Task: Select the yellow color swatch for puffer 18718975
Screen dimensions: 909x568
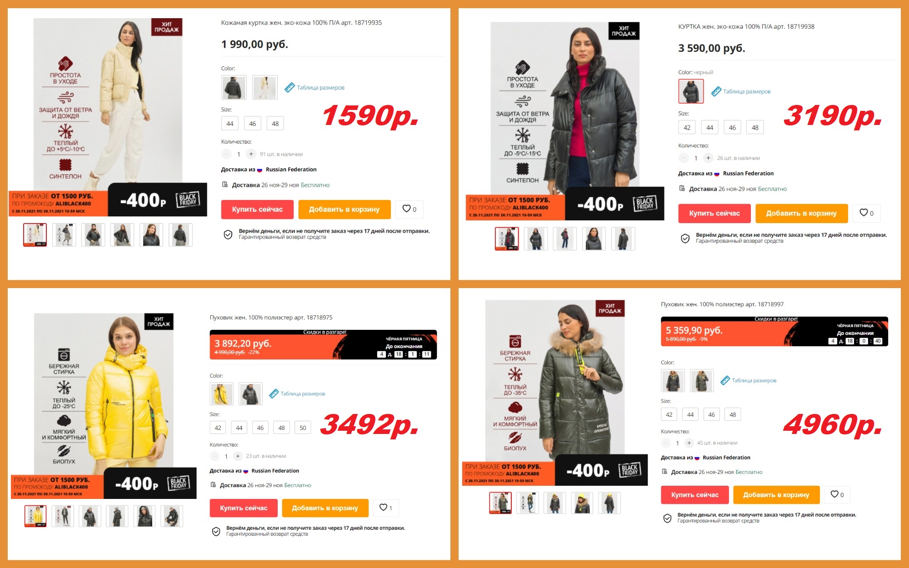Action: tap(221, 394)
